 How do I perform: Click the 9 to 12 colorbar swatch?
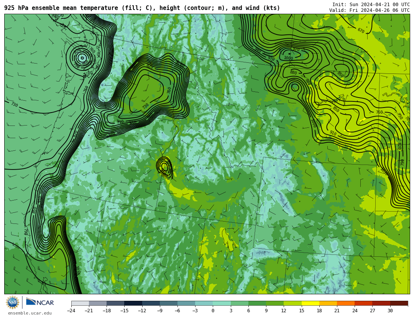[x=275, y=303]
